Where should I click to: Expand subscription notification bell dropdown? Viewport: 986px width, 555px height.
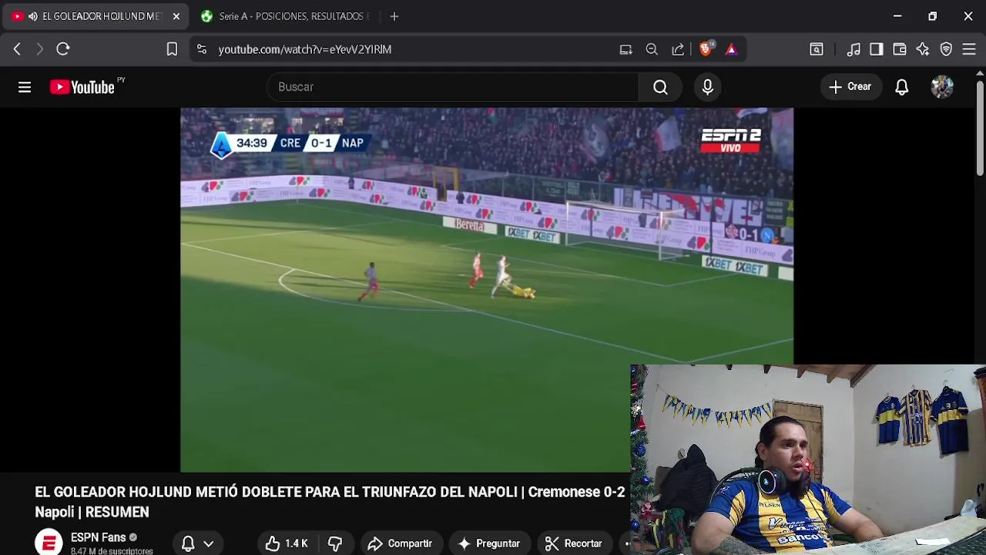pos(197,543)
